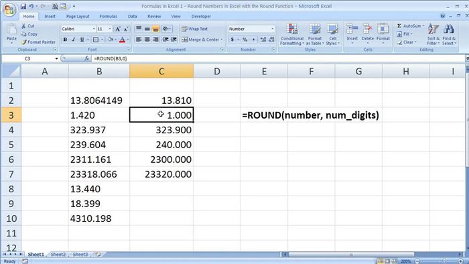Switch to Data ribbon tab

pyautogui.click(x=133, y=17)
